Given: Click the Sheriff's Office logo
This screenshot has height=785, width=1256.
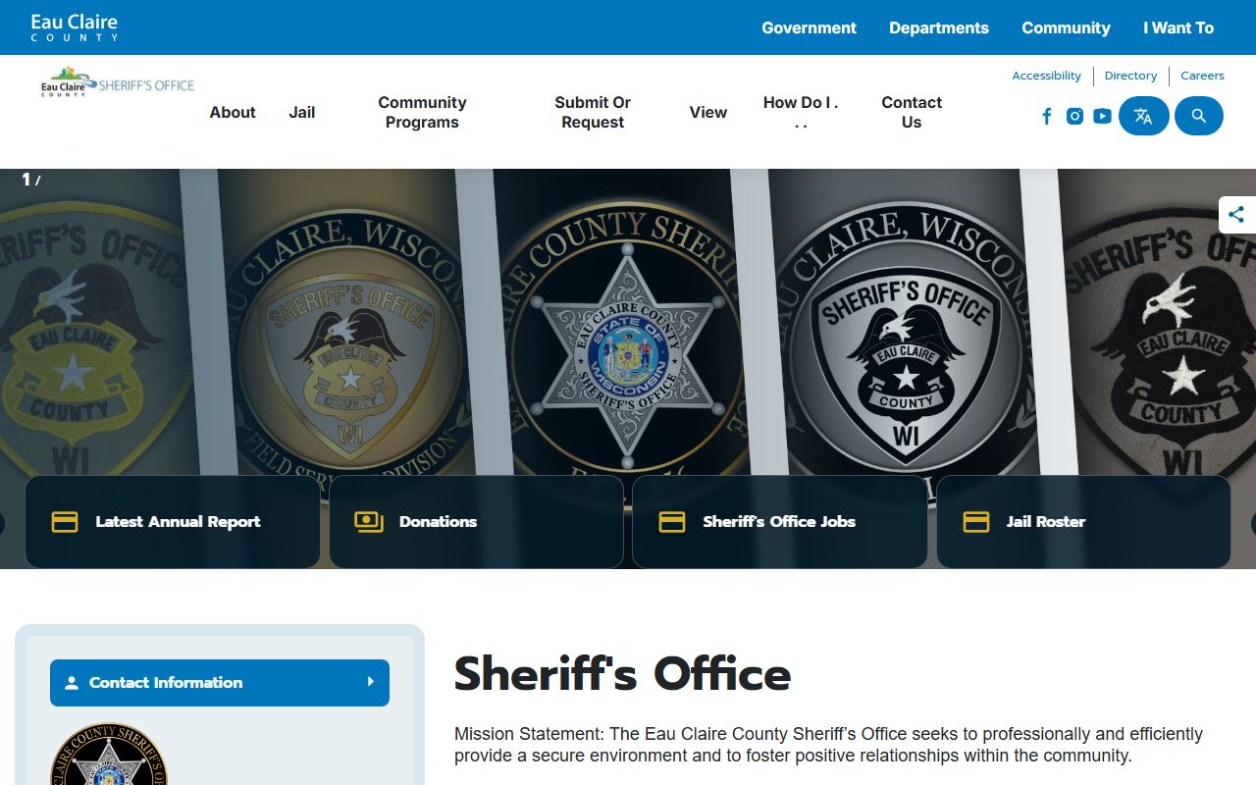Looking at the screenshot, I should pyautogui.click(x=118, y=81).
